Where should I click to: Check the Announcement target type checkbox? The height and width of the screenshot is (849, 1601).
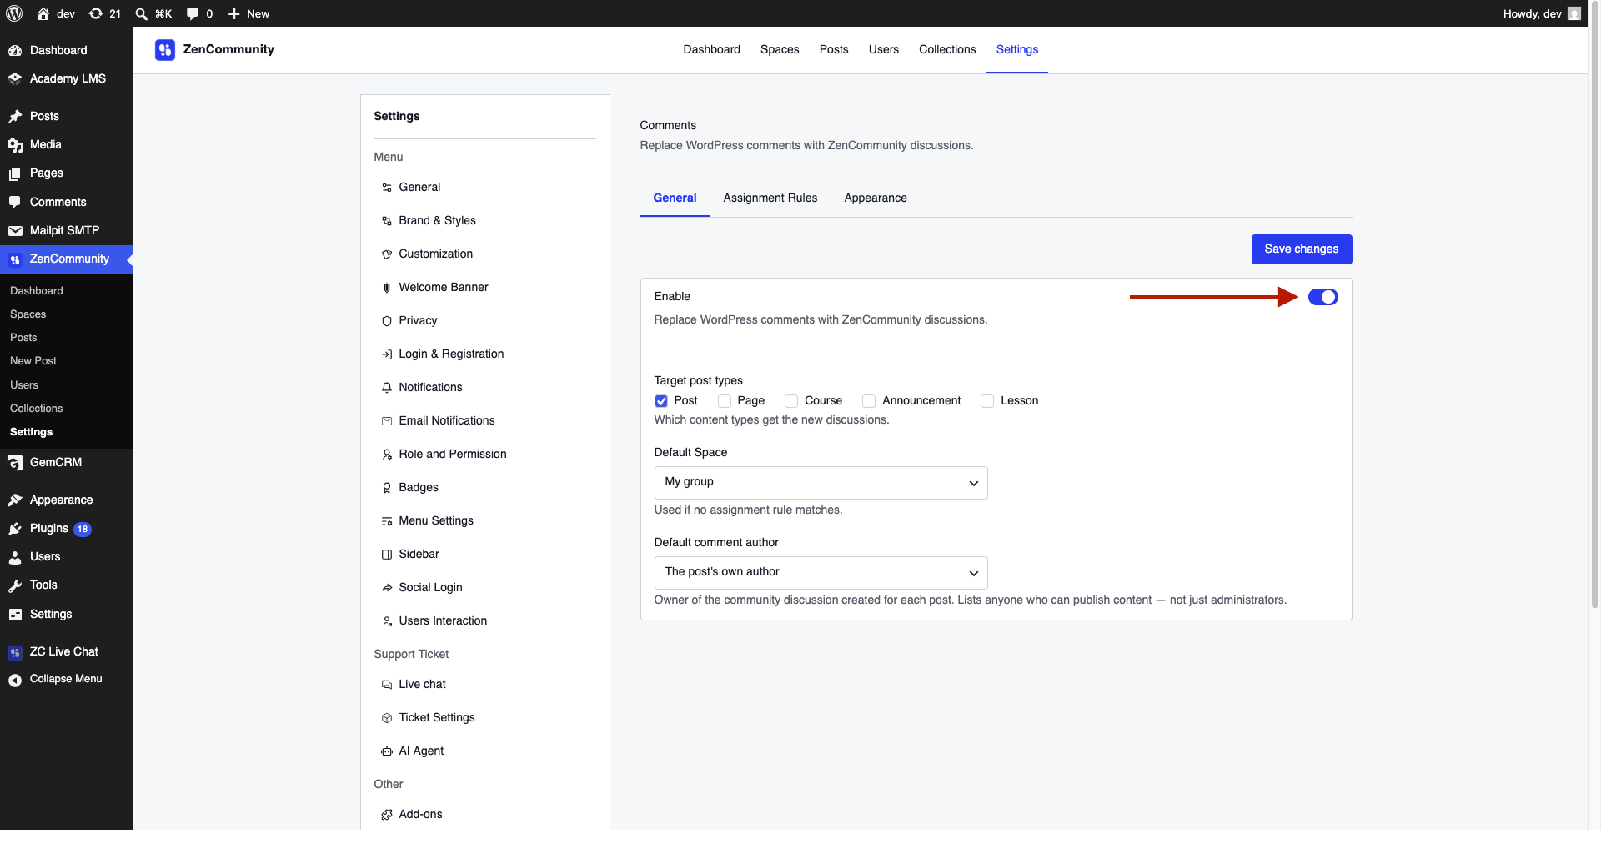(x=869, y=401)
